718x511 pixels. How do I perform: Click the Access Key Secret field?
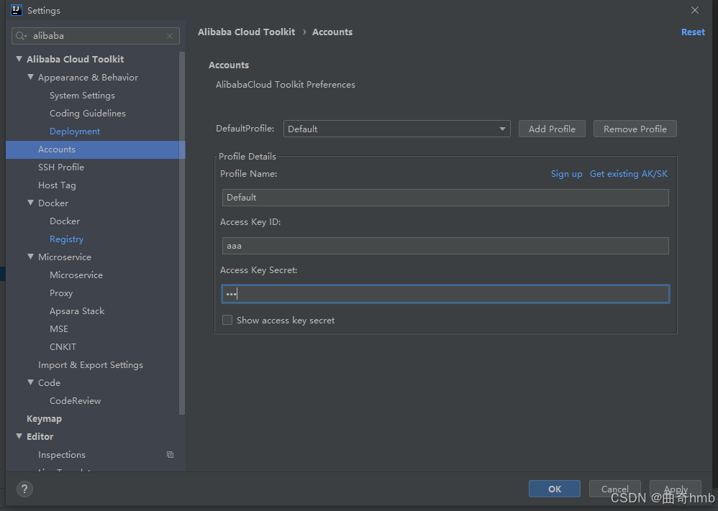click(445, 294)
